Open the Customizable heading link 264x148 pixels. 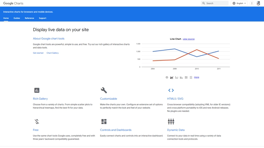tap(109, 99)
